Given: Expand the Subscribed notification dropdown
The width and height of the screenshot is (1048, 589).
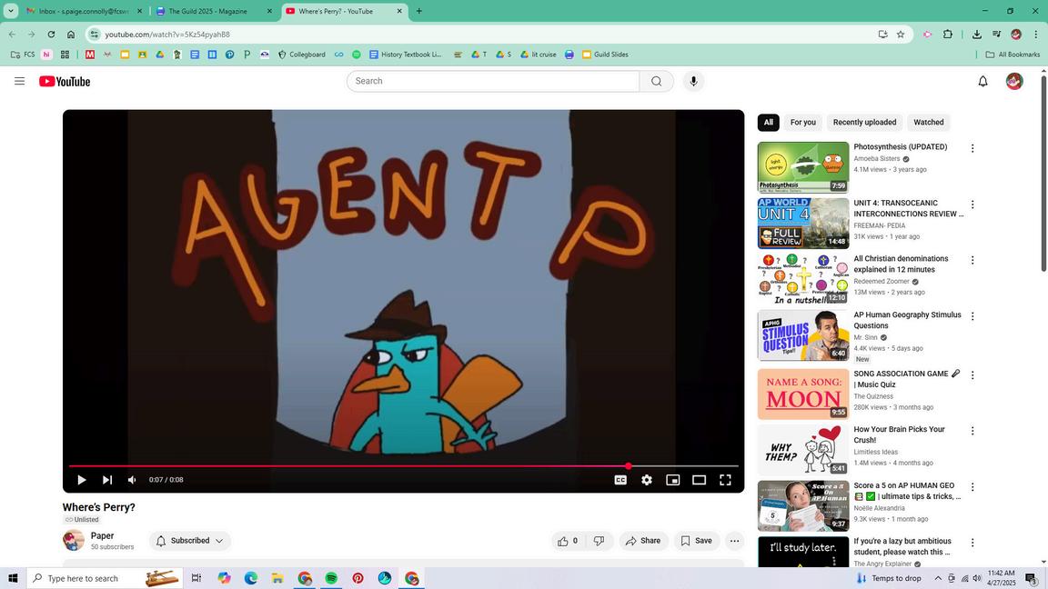Looking at the screenshot, I should (190, 541).
